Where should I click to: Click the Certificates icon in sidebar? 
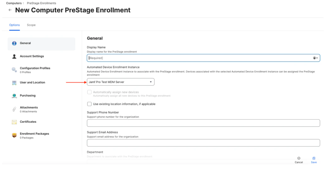(14, 122)
